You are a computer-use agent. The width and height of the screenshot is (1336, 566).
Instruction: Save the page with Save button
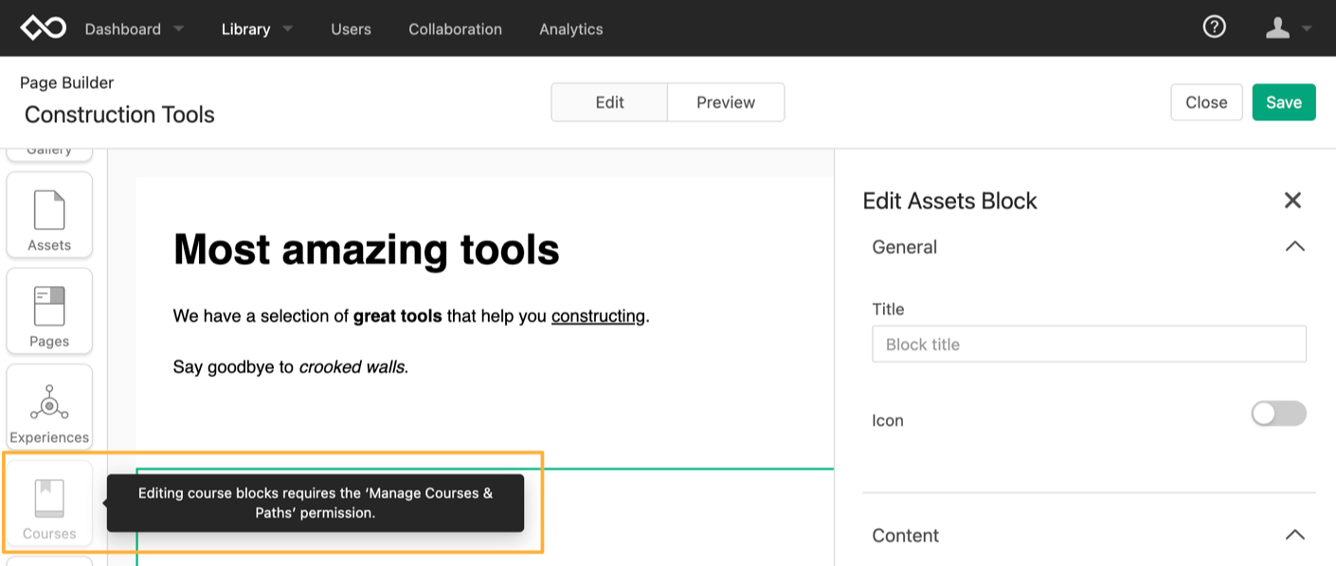coord(1284,102)
